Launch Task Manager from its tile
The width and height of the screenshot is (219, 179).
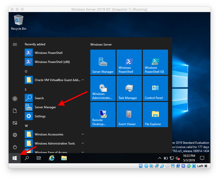pos(129,88)
